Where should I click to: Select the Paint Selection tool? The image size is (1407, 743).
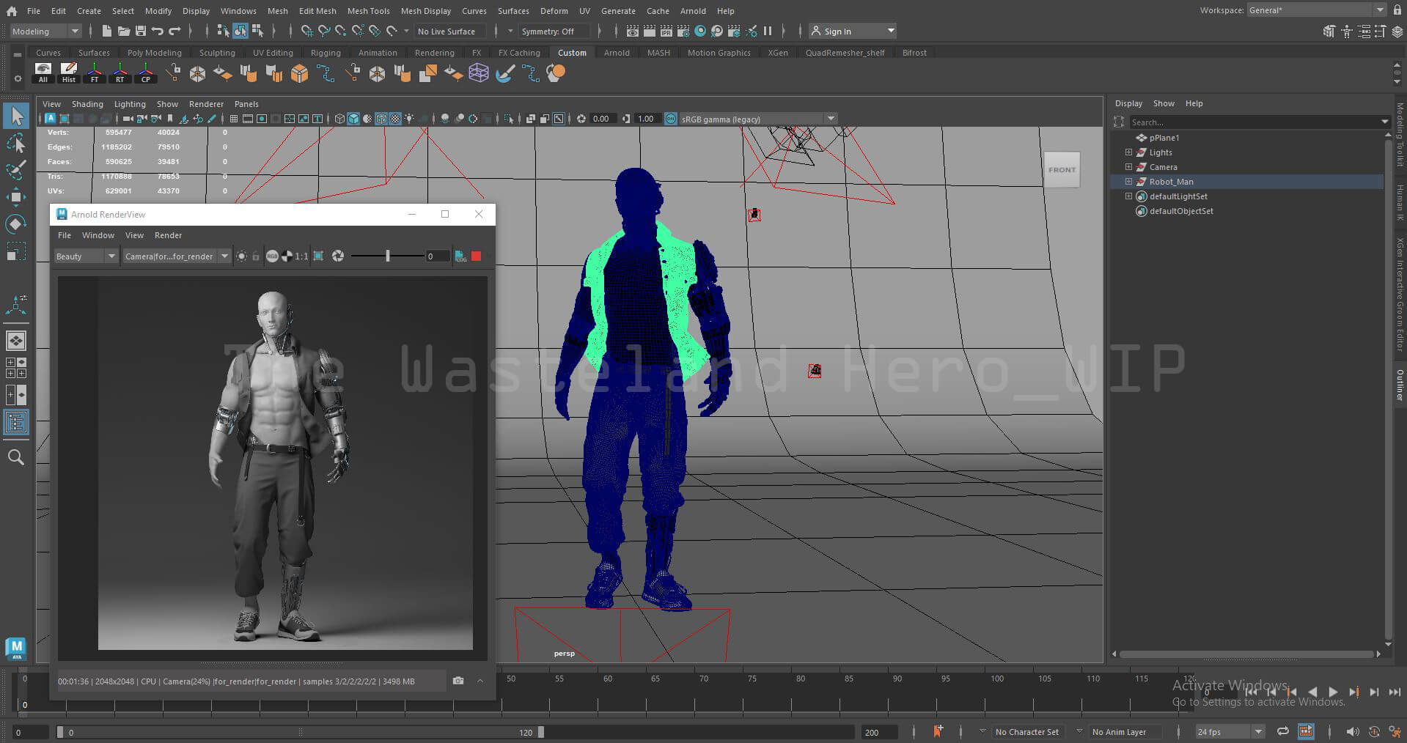point(16,170)
